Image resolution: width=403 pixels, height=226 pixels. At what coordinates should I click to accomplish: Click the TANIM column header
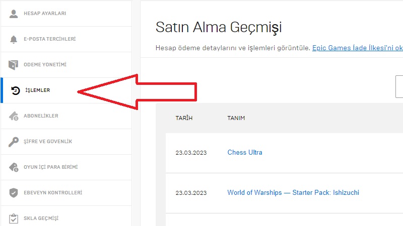pyautogui.click(x=236, y=118)
